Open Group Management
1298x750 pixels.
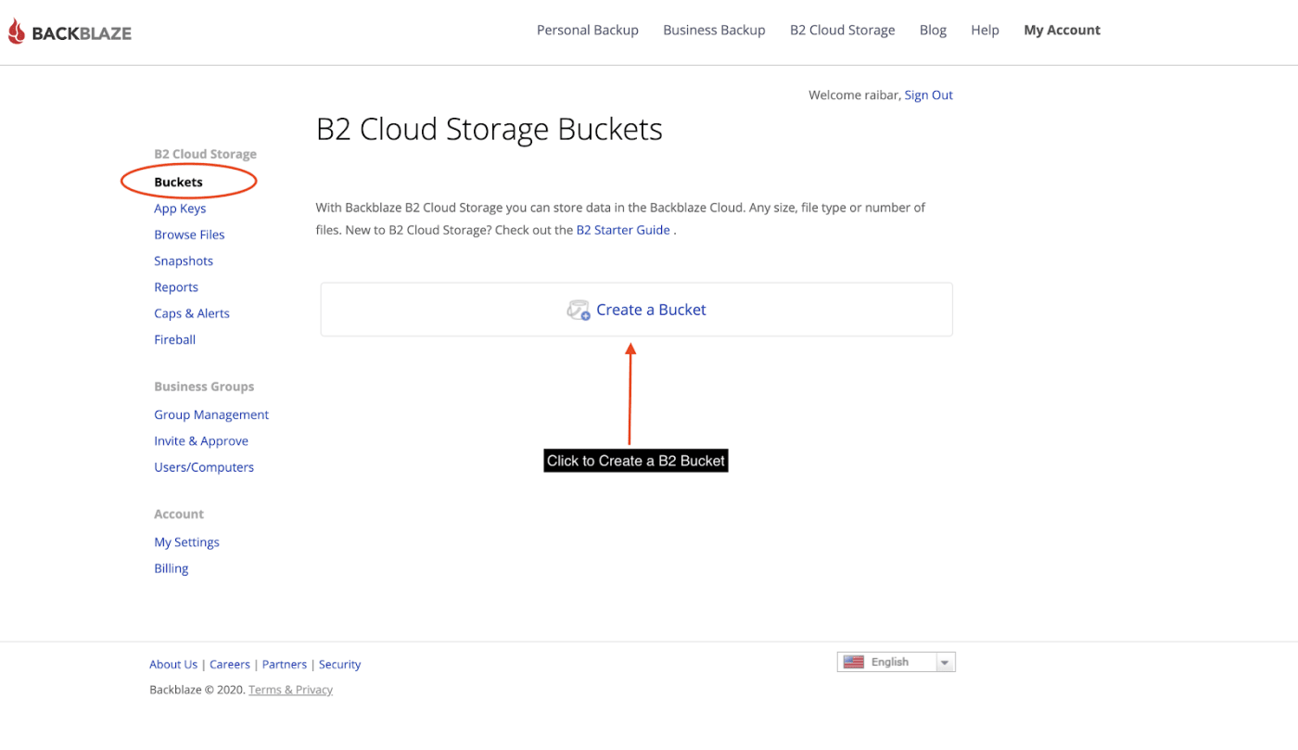pos(211,414)
